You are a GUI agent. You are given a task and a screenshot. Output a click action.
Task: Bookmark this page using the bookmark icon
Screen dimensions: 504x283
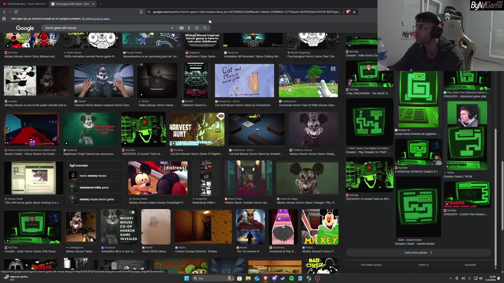pos(141,12)
